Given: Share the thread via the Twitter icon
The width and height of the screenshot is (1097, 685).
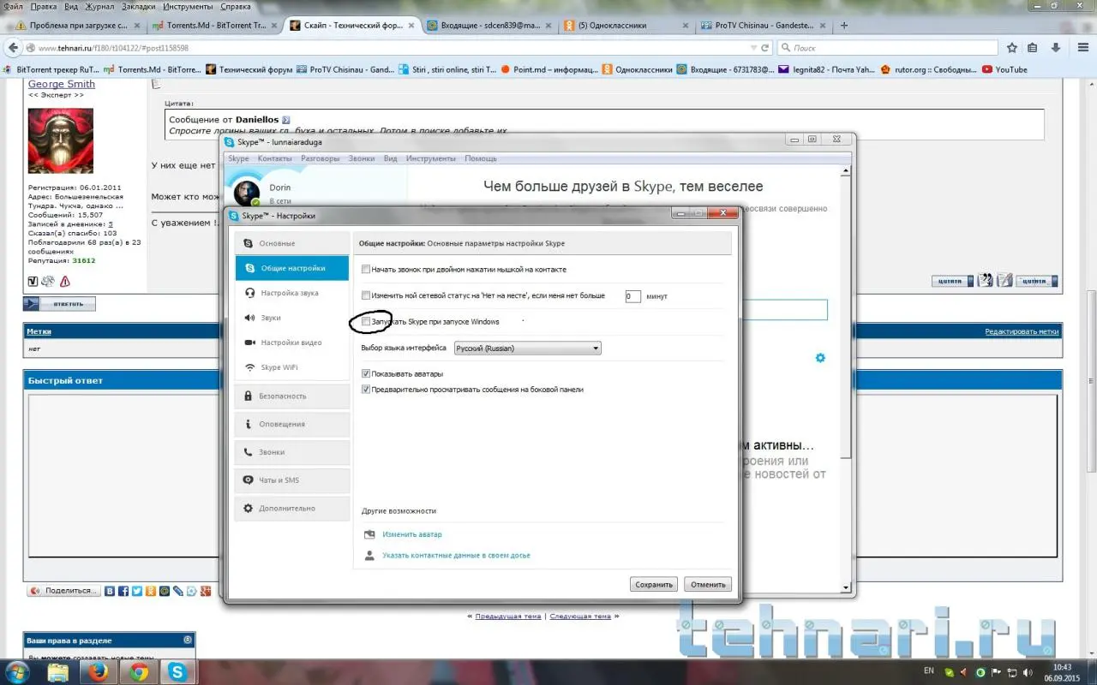Looking at the screenshot, I should click(137, 591).
